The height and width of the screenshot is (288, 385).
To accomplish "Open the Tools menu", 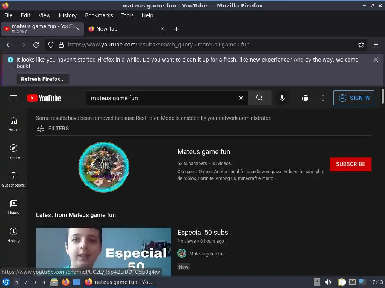I will click(127, 15).
